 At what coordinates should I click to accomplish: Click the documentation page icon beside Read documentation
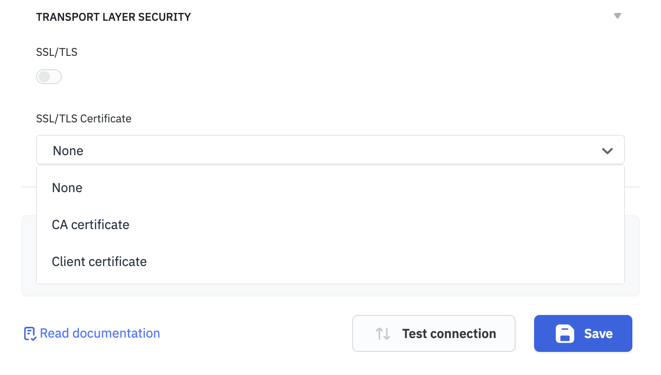pyautogui.click(x=30, y=333)
